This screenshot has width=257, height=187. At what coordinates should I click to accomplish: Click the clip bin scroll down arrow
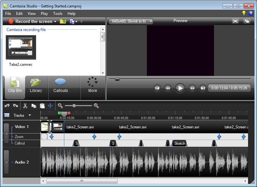[103, 73]
